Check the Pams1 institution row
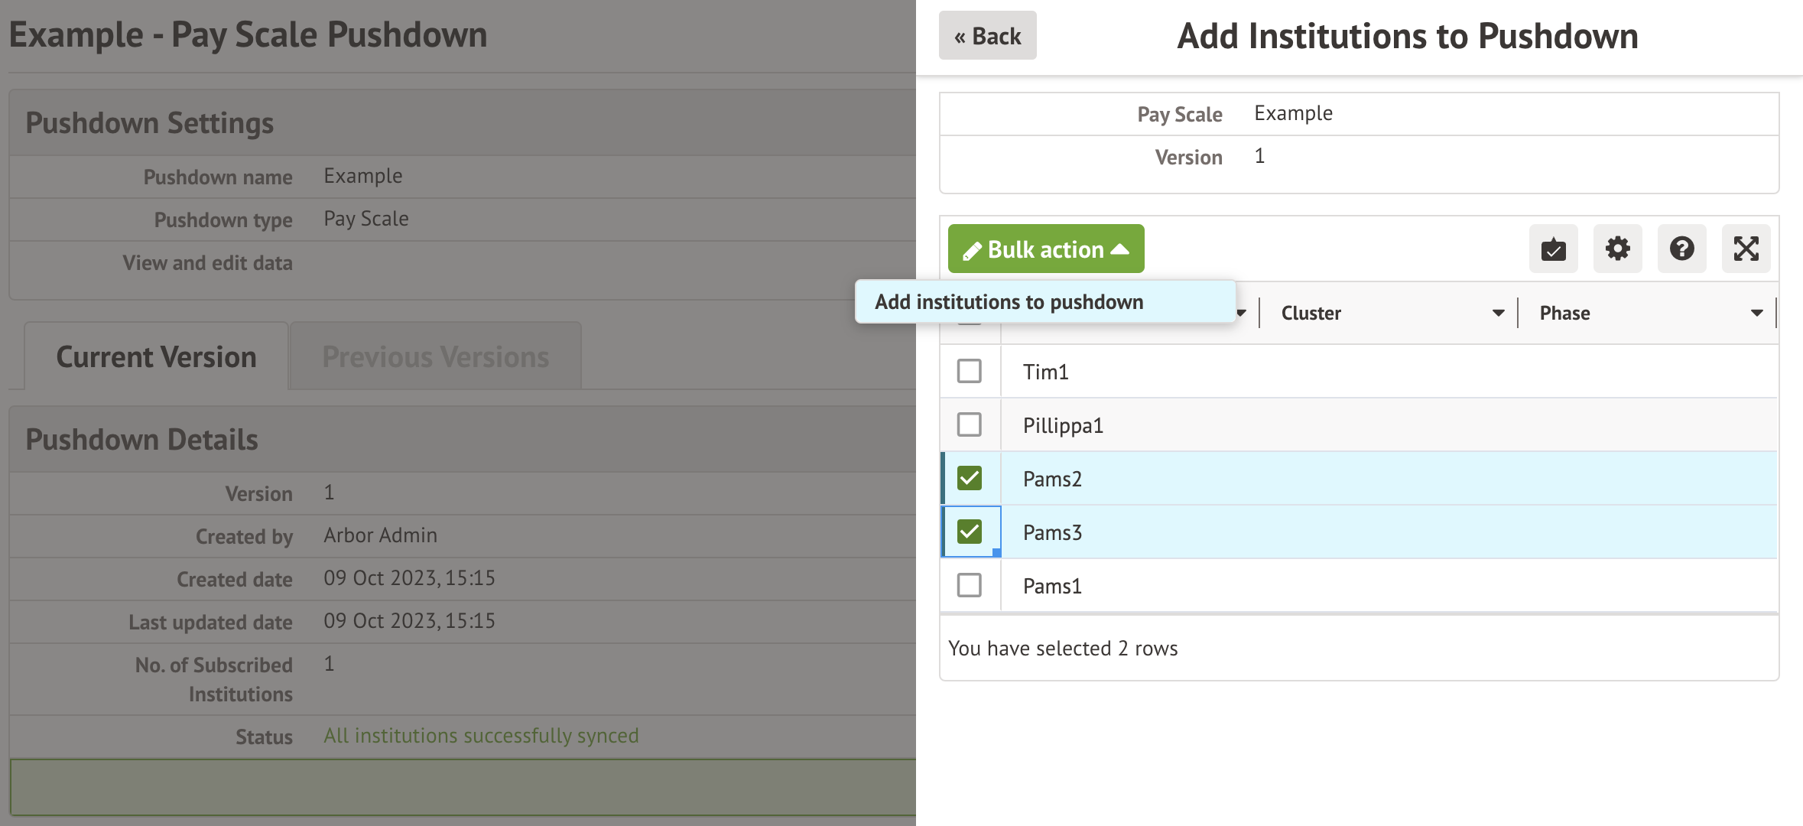Screen dimensions: 1803x826 (x=969, y=586)
